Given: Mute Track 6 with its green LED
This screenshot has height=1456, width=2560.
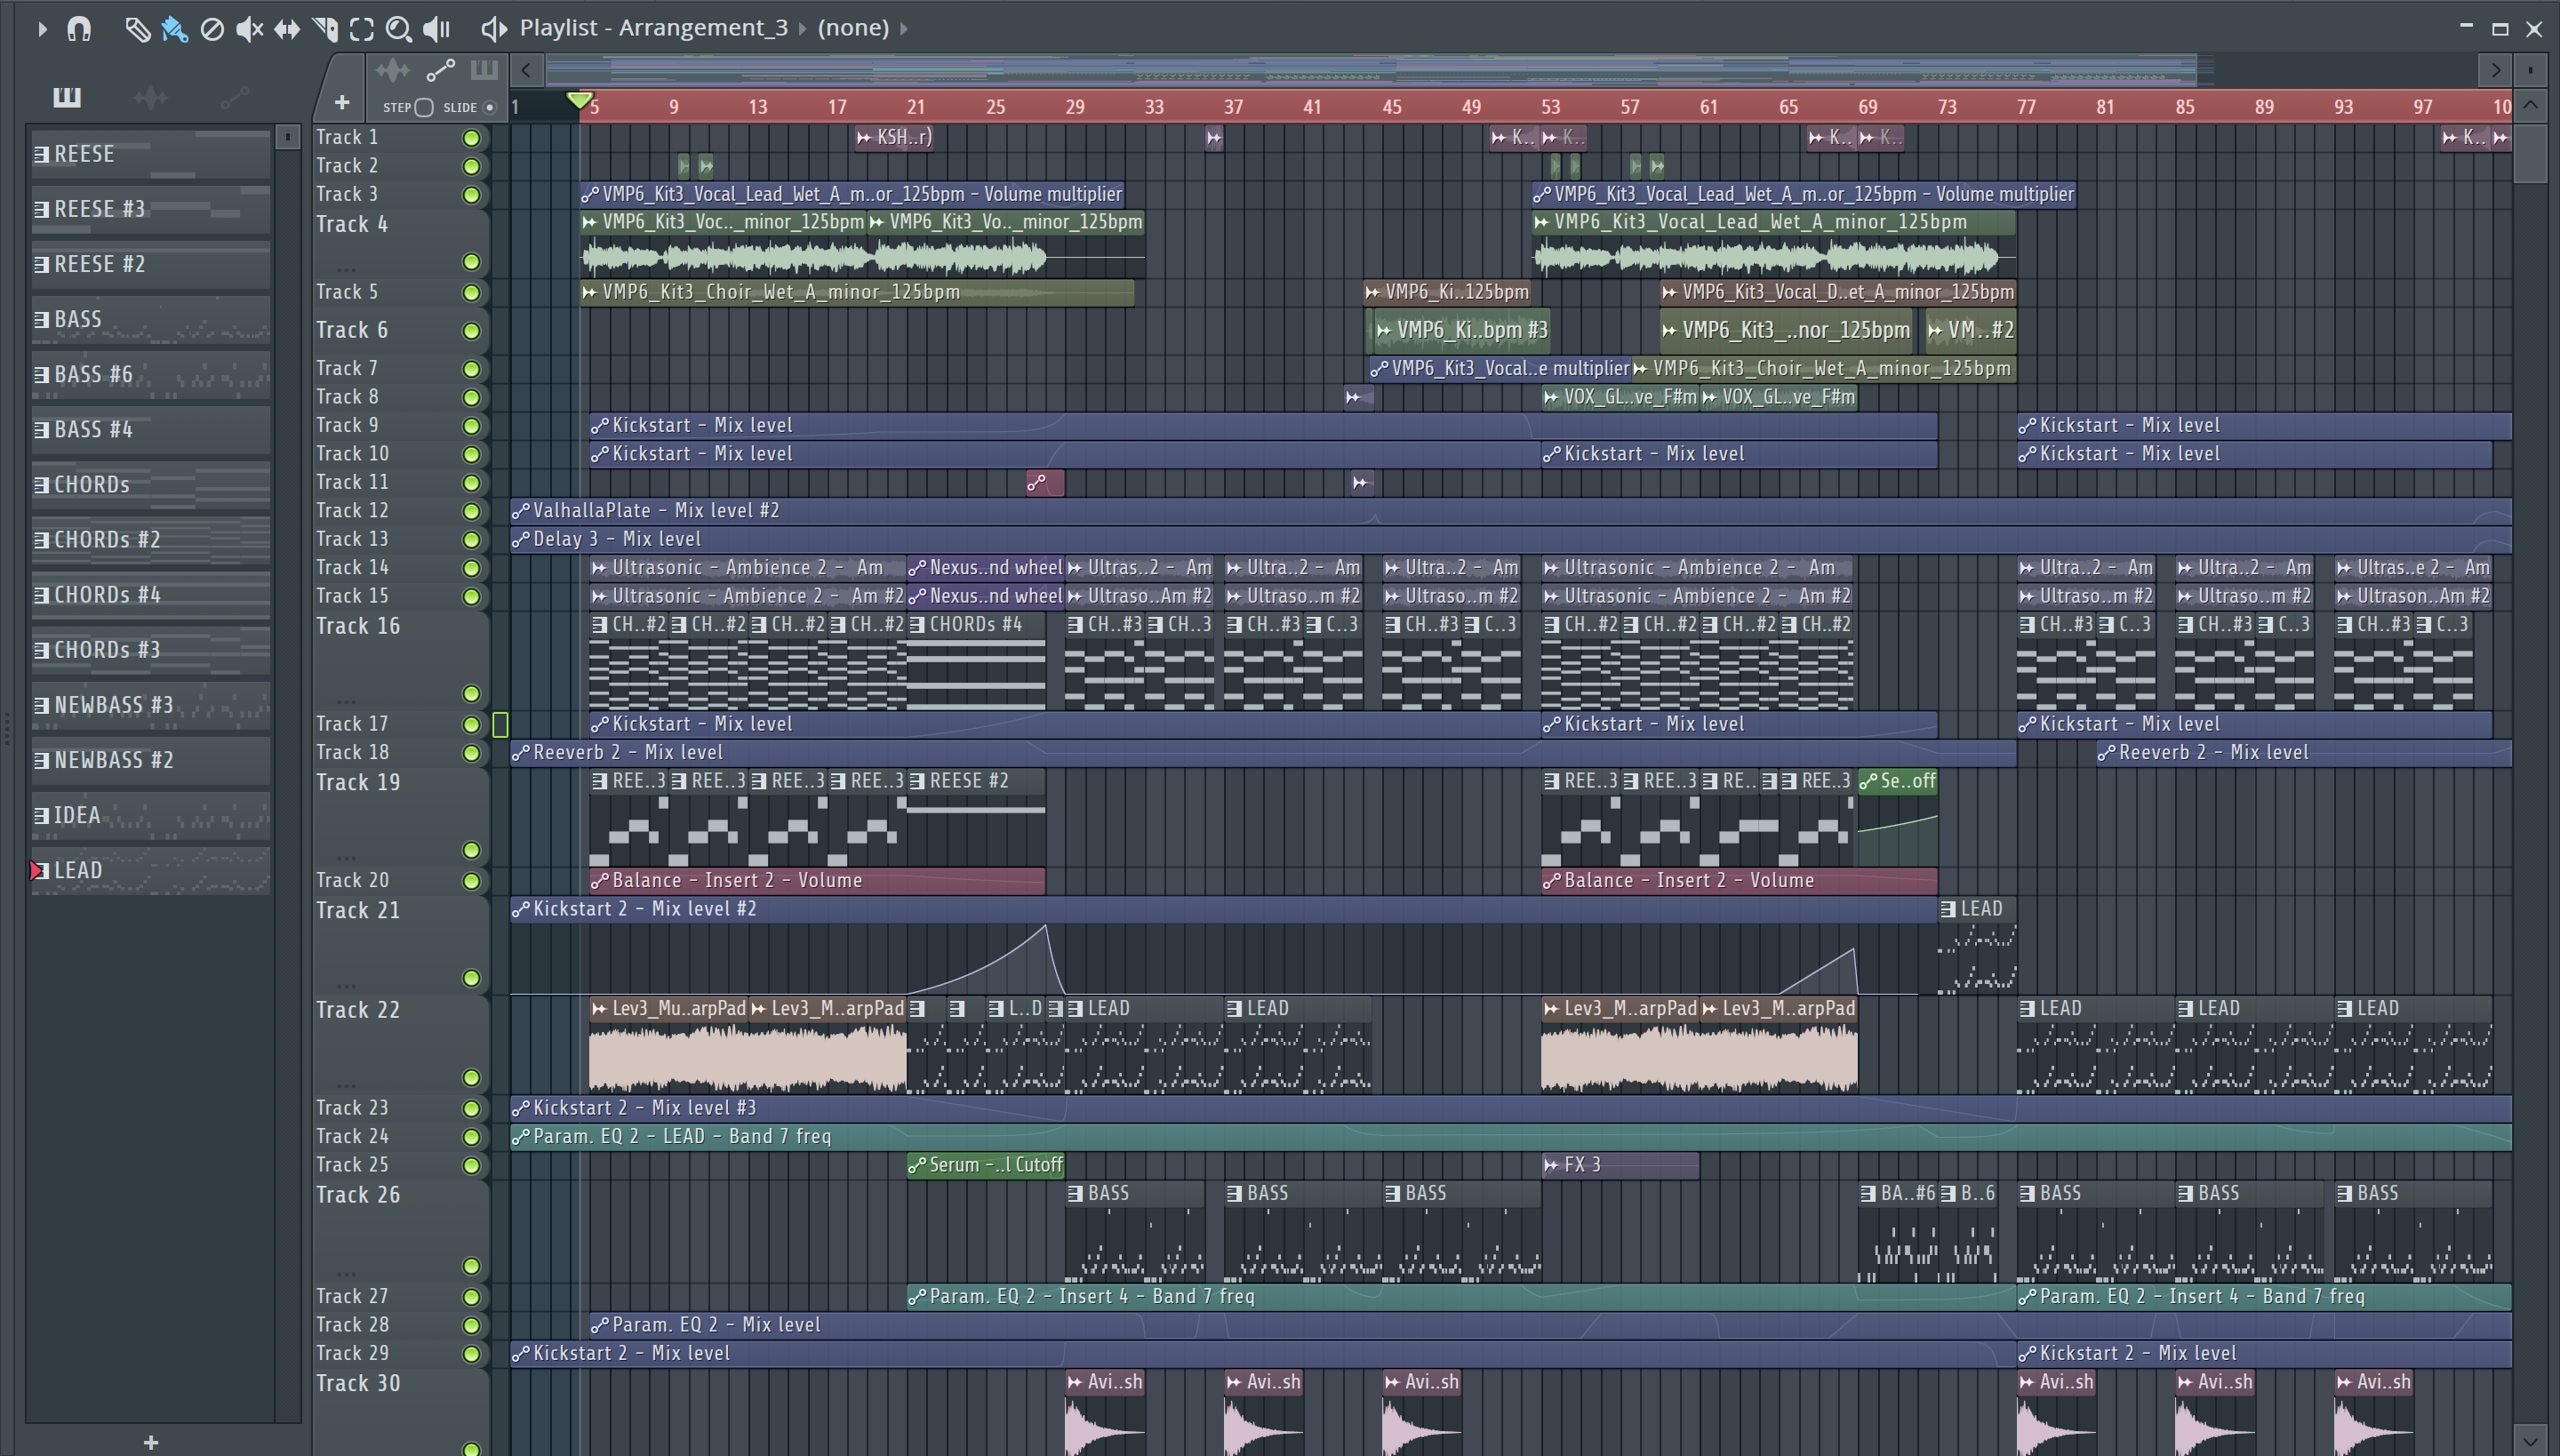Looking at the screenshot, I should (471, 331).
